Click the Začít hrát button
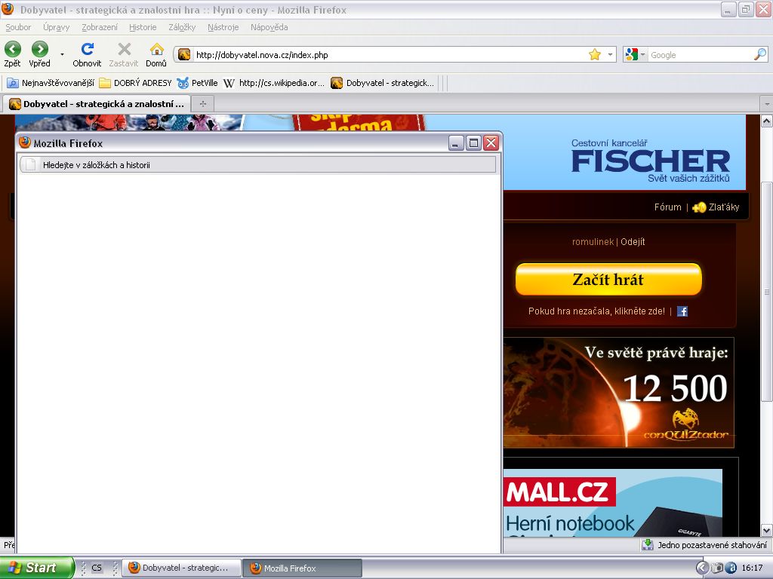Image resolution: width=773 pixels, height=579 pixels. pyautogui.click(x=608, y=279)
